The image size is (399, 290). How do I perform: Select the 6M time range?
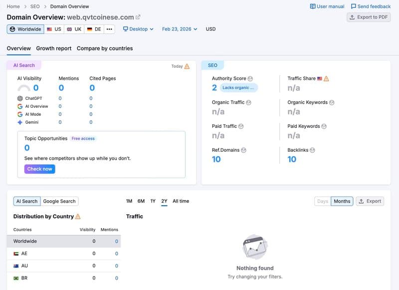[x=141, y=201]
